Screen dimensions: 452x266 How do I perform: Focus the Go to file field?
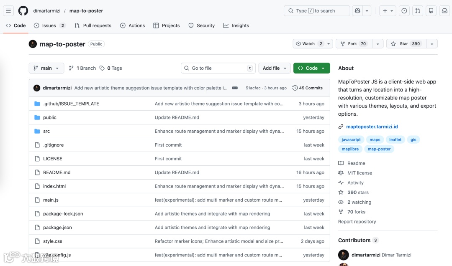click(x=218, y=68)
